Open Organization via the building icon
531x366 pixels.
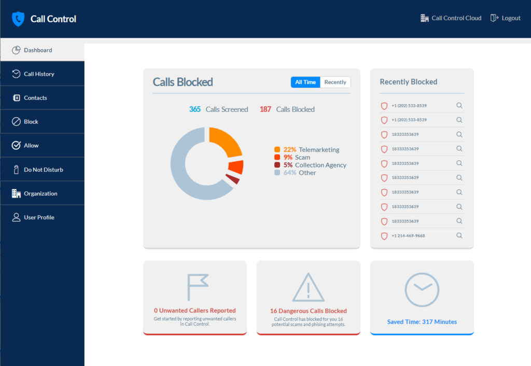(x=16, y=193)
